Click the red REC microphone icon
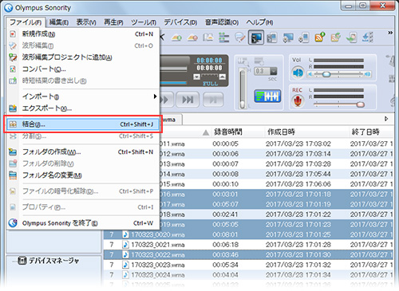This screenshot has height=291, width=399. pos(298,101)
